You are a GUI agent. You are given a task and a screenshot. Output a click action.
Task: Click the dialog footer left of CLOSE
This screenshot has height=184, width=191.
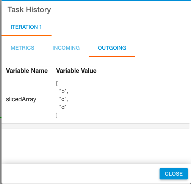click(80, 174)
